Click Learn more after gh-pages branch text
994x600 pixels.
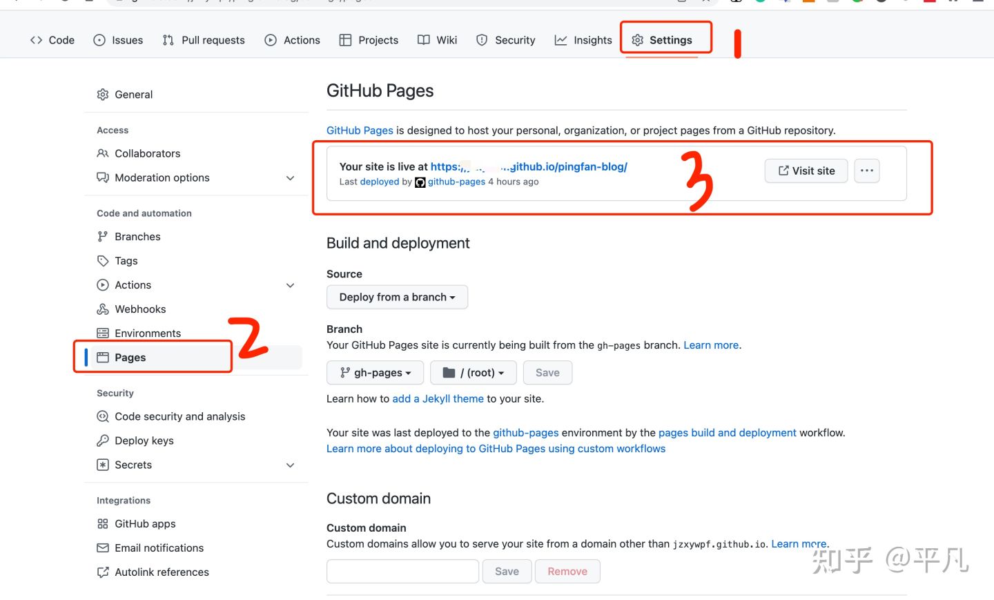click(711, 345)
